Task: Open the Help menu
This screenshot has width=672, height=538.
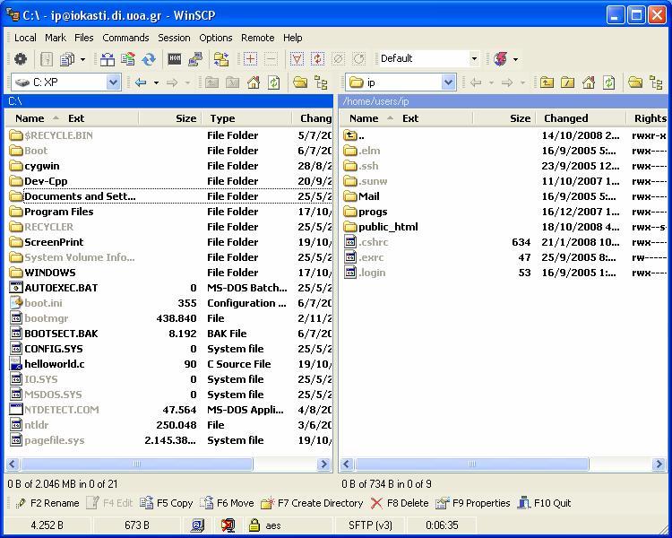Action: point(293,38)
